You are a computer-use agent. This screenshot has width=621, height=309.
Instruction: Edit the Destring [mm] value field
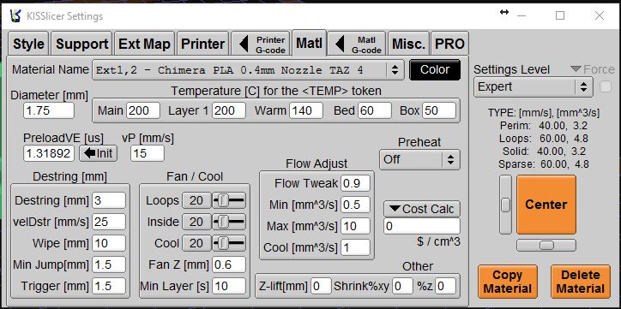109,200
